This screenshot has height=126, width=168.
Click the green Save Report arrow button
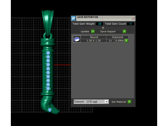click(125, 31)
